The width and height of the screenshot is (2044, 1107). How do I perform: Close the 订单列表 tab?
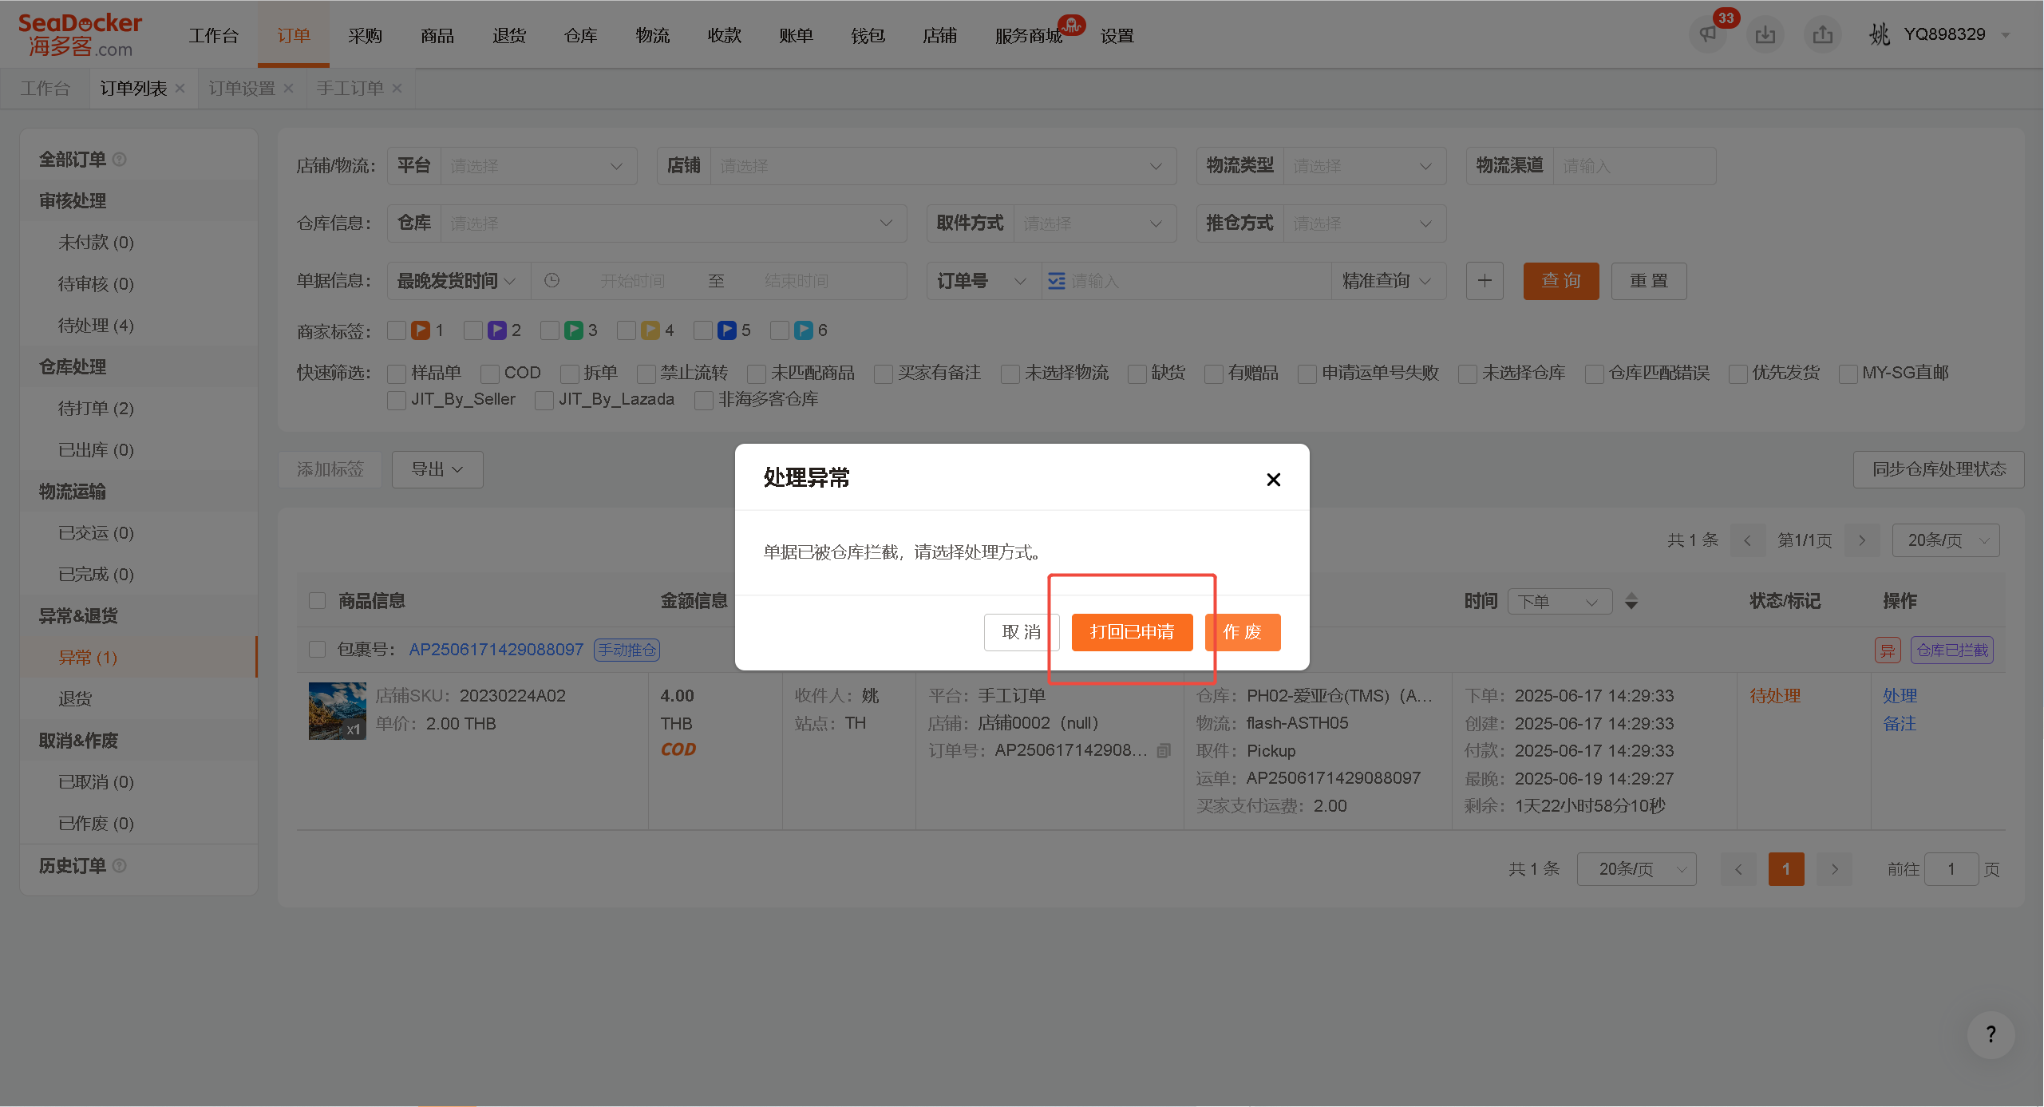click(180, 88)
